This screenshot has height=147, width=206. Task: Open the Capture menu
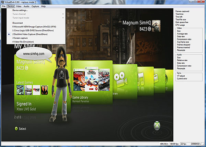click(x=35, y=6)
